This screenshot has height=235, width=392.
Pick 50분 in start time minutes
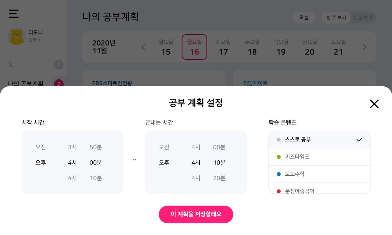(x=96, y=147)
